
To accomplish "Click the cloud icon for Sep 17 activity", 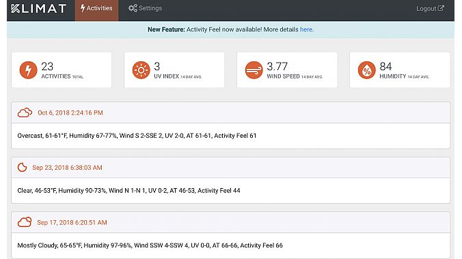I will click(x=25, y=222).
